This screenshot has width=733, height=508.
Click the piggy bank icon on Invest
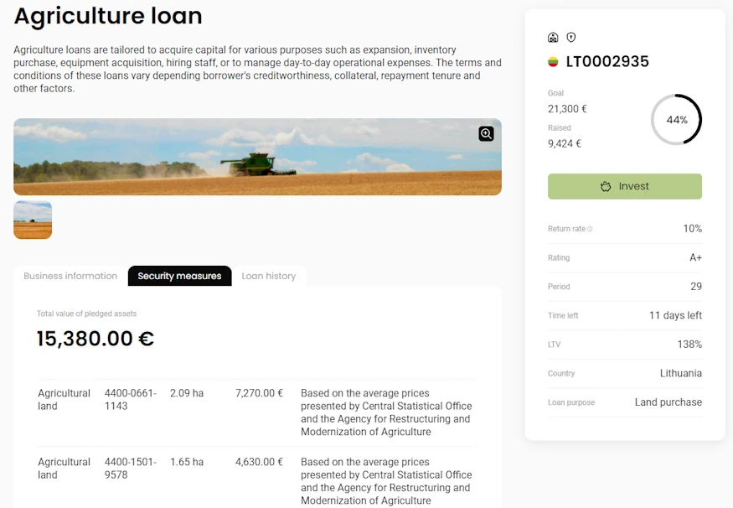coord(606,186)
